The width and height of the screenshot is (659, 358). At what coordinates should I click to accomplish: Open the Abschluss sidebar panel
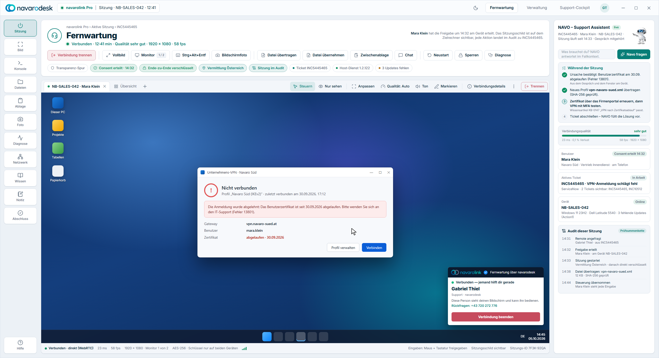20,216
